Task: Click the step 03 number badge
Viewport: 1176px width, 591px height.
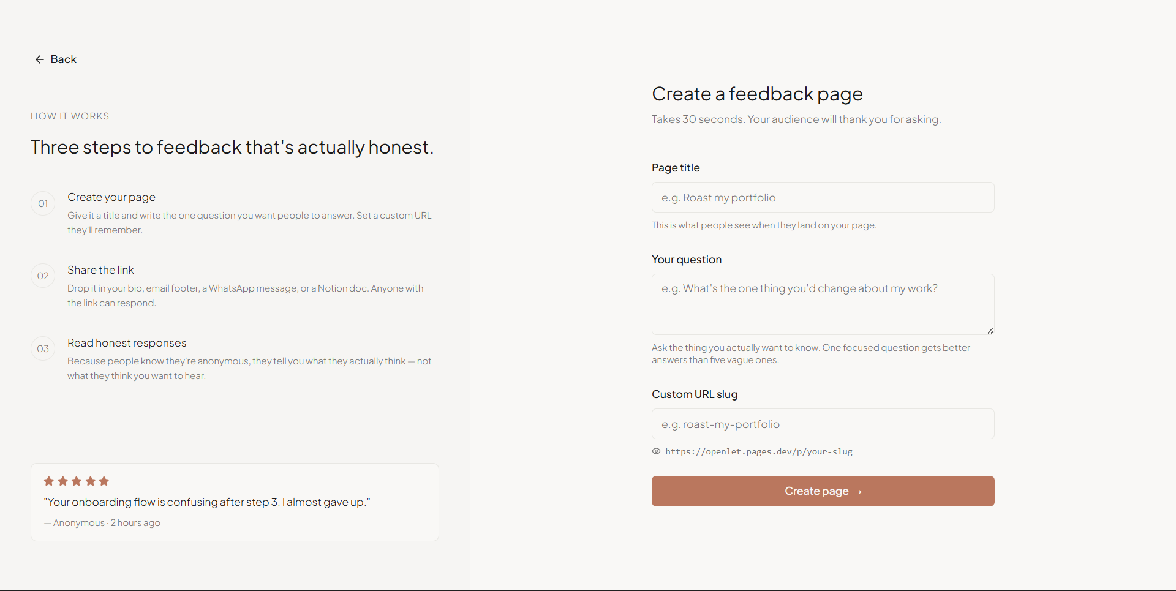Action: tap(42, 349)
